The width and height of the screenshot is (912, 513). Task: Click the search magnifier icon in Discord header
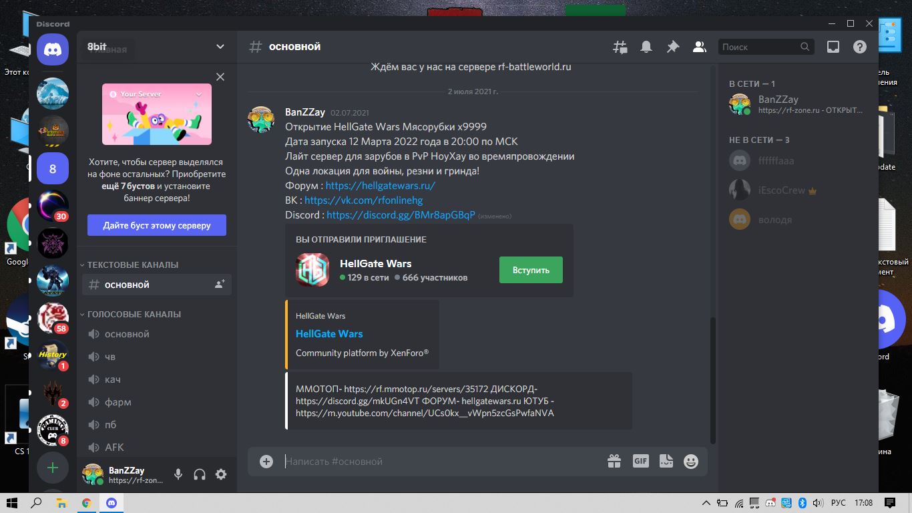[805, 47]
